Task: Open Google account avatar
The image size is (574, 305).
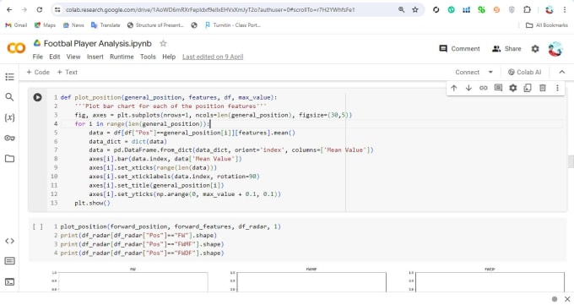Action: pos(555,49)
